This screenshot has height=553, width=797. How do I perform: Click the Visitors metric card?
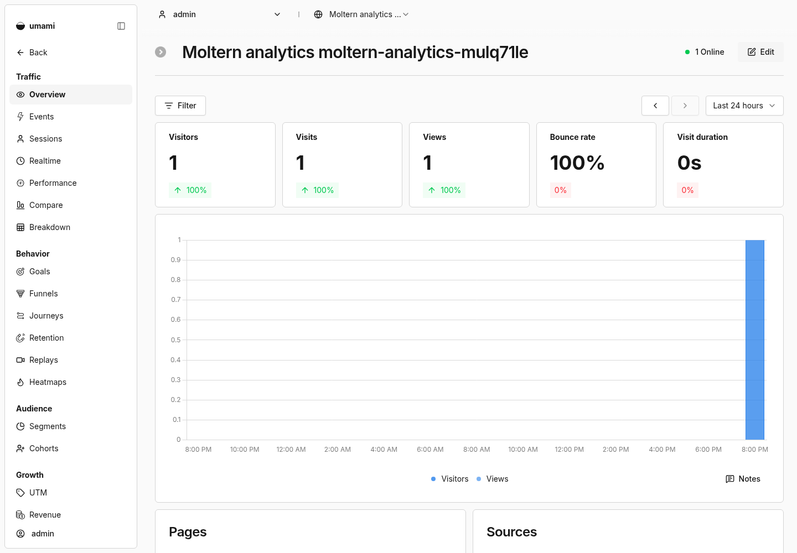click(x=215, y=165)
